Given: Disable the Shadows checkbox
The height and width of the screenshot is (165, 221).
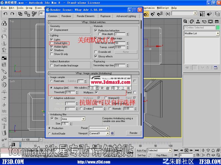Looking at the screenshot, I should tap(52, 50).
